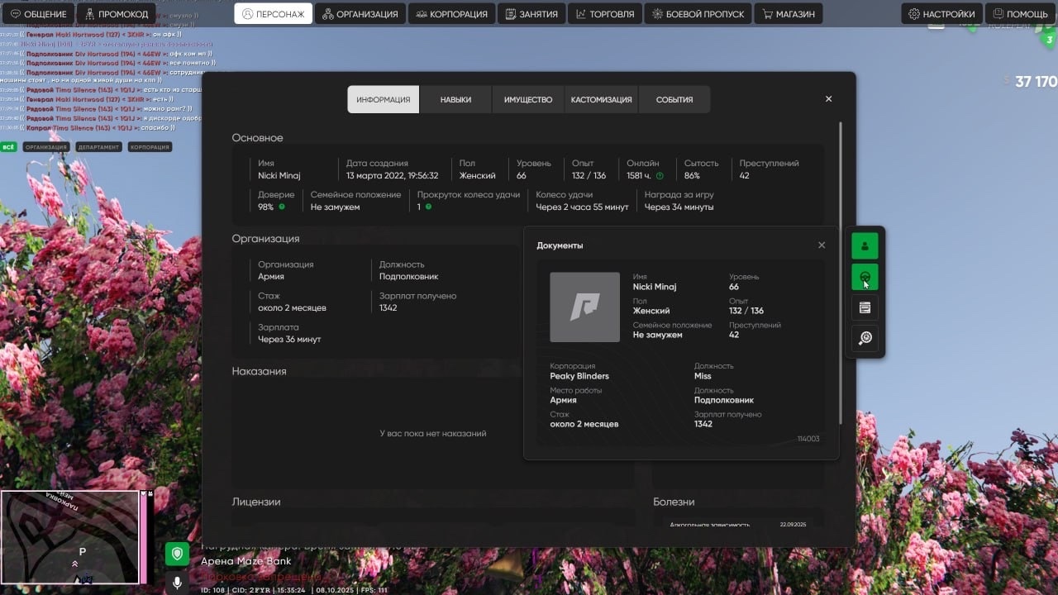
Task: Click the green headset icon in side panel
Action: 865,277
